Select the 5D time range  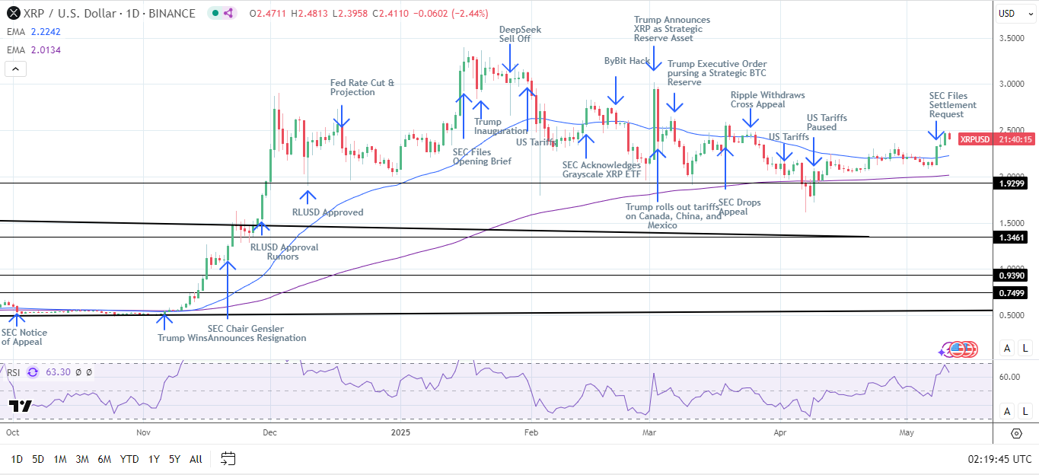click(38, 459)
